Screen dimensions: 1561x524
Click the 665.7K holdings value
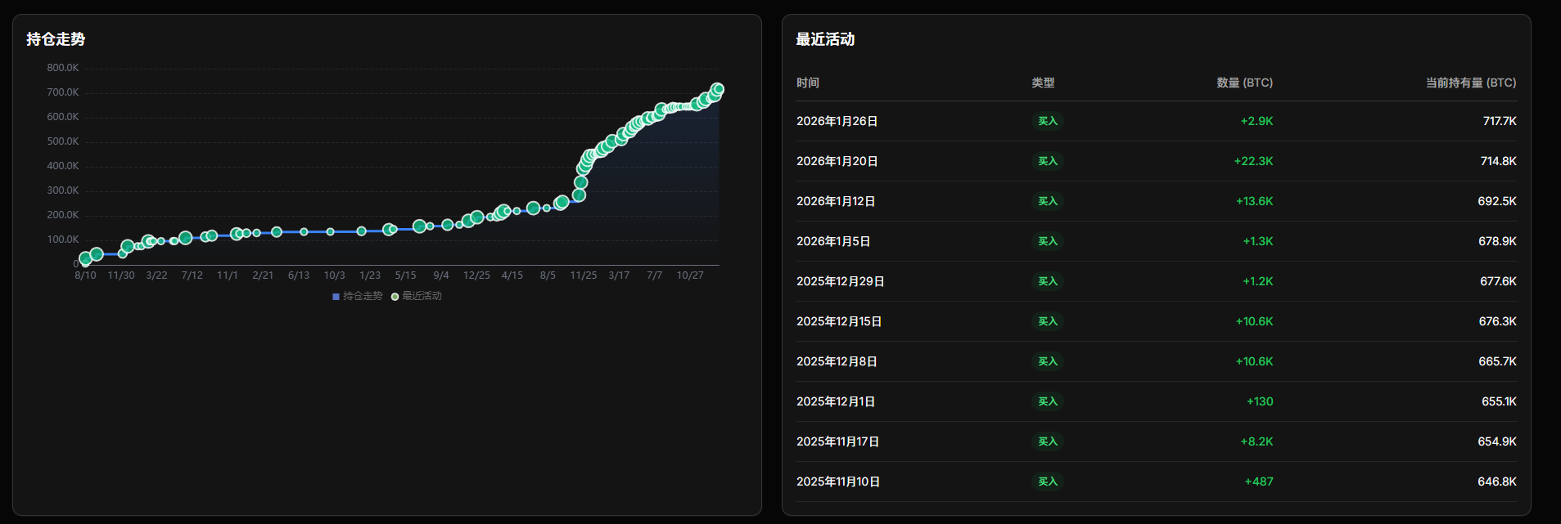click(1497, 361)
